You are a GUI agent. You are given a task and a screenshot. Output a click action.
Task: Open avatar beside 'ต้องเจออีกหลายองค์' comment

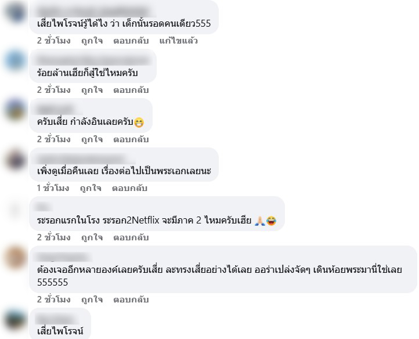pyautogui.click(x=15, y=258)
